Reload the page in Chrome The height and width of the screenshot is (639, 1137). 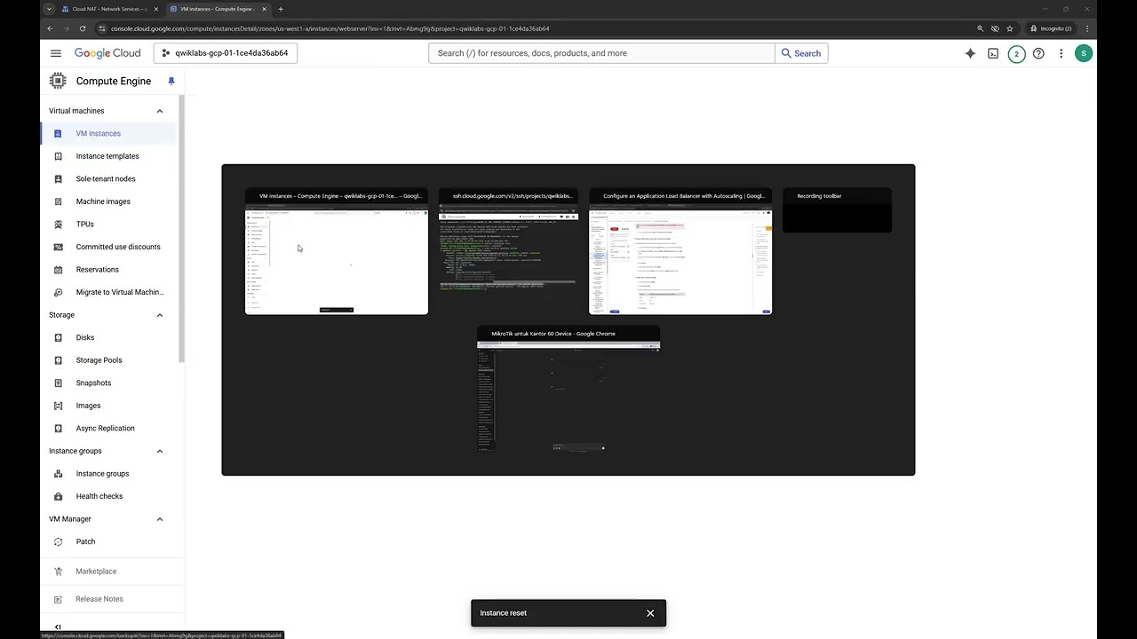[84, 28]
